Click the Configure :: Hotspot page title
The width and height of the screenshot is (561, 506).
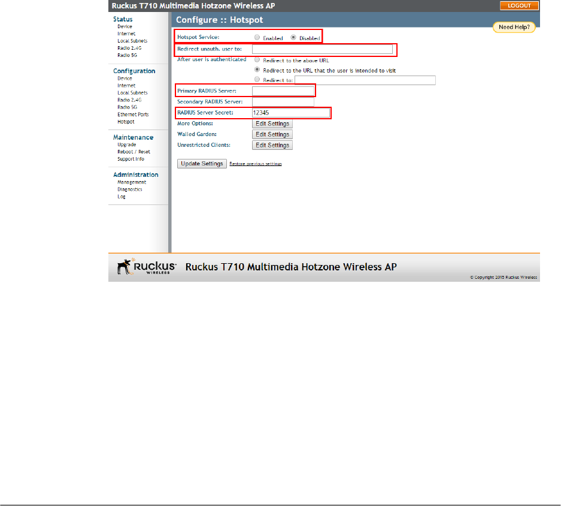219,20
